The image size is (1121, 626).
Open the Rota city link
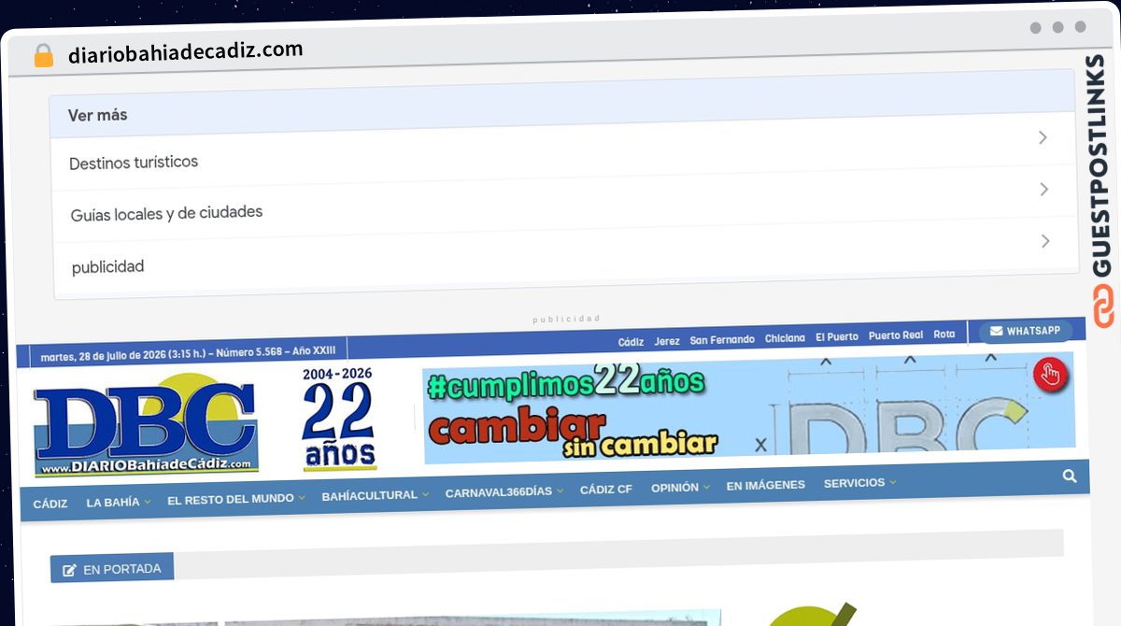[x=944, y=334]
